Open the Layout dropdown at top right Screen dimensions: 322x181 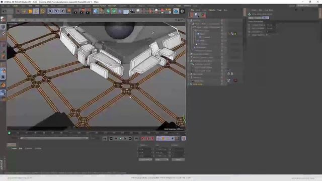tap(307, 6)
